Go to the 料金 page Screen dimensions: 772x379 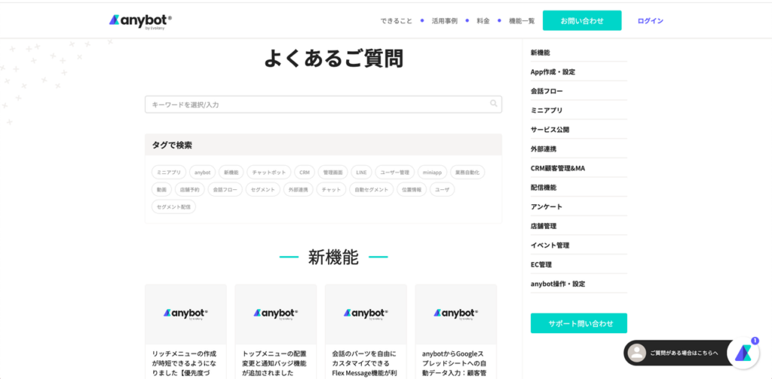(x=483, y=21)
